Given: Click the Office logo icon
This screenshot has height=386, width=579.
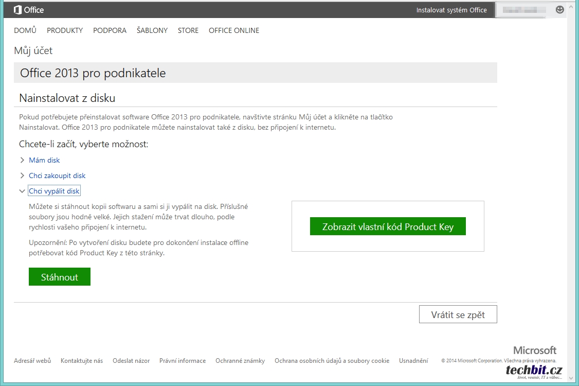Looking at the screenshot, I should click(17, 10).
